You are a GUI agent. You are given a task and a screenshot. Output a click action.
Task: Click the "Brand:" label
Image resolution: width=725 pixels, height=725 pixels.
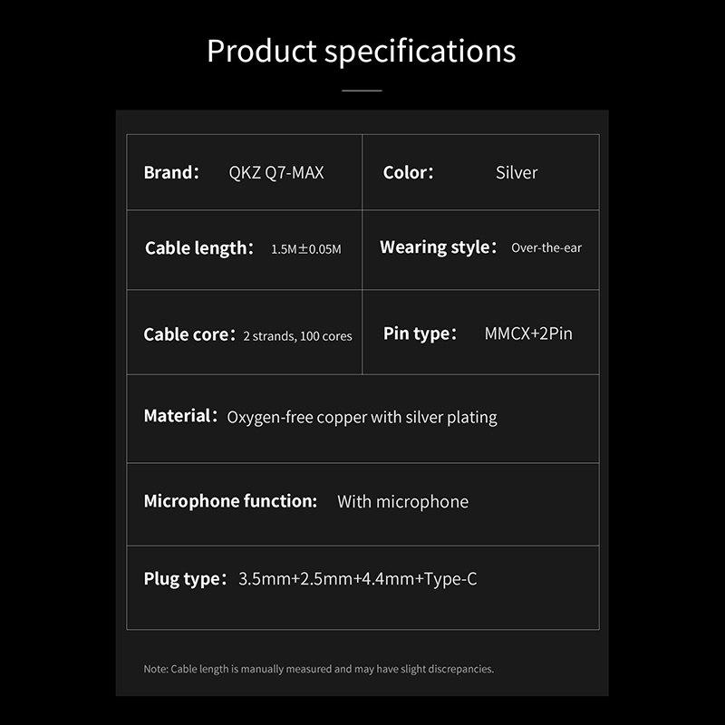(x=170, y=172)
